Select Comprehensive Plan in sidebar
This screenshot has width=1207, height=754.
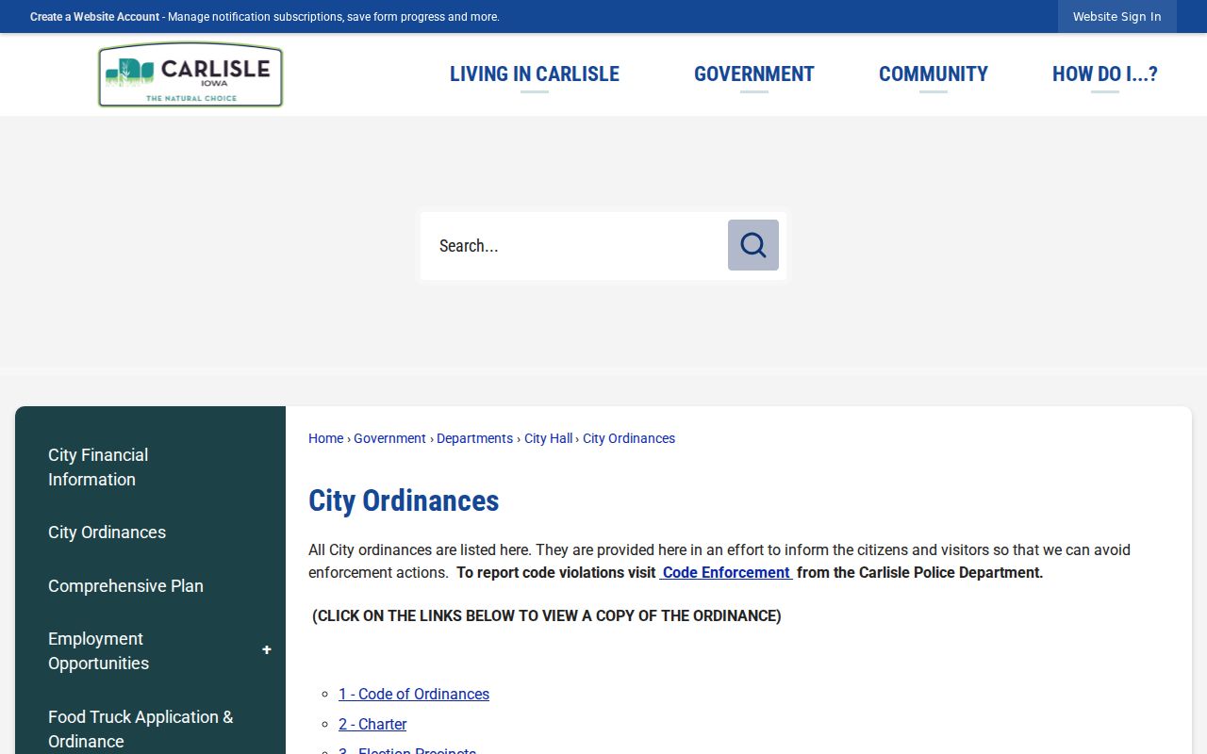pos(150,586)
